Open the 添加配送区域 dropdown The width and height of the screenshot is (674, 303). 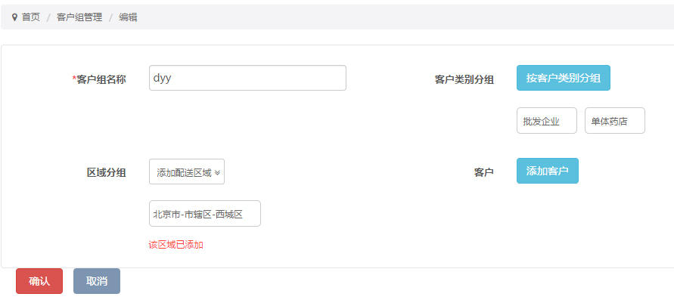tap(186, 172)
